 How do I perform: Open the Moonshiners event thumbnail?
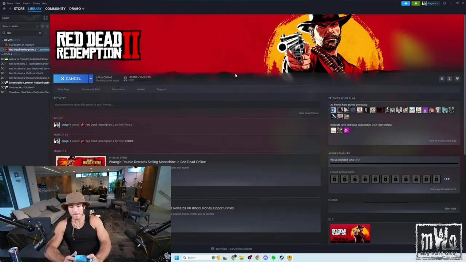81,161
